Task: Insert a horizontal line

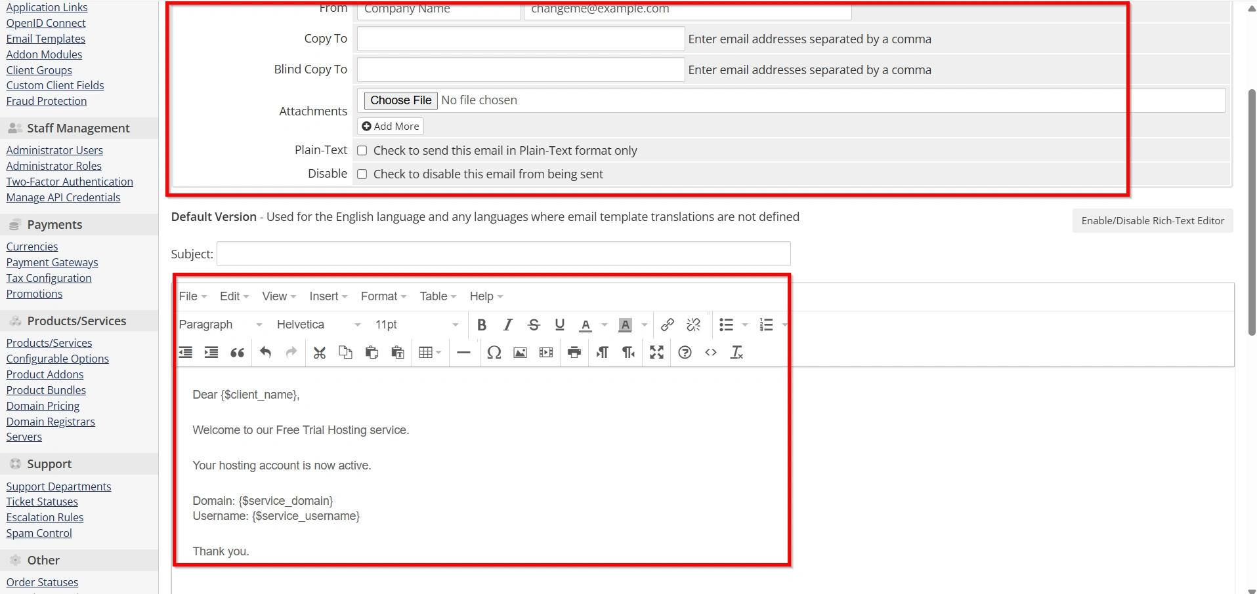Action: pyautogui.click(x=463, y=353)
